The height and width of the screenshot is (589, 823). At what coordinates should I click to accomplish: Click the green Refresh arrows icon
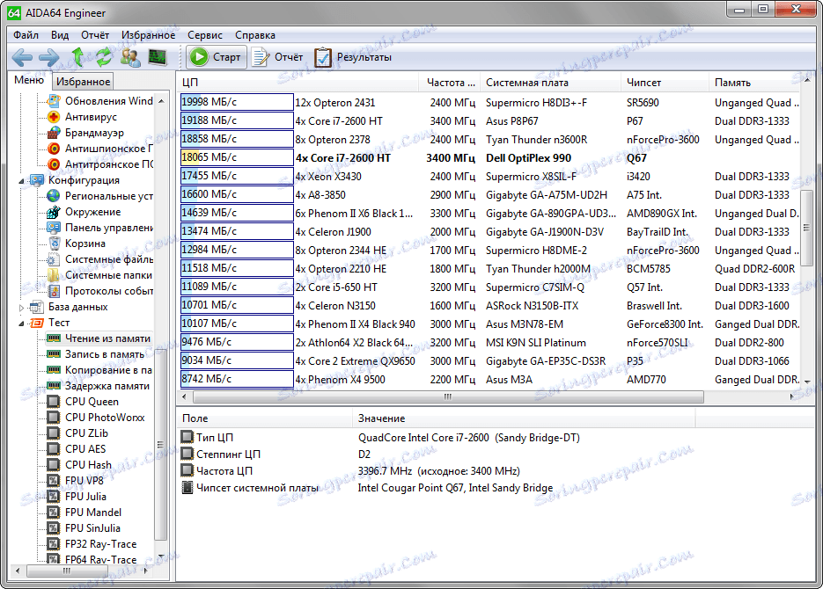click(104, 57)
